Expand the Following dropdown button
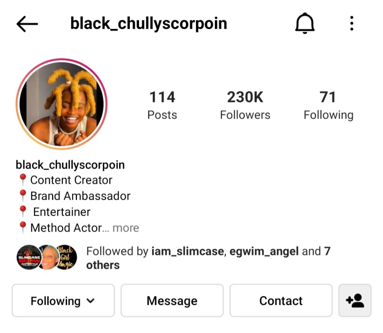Image resolution: width=383 pixels, height=333 pixels. tap(63, 301)
